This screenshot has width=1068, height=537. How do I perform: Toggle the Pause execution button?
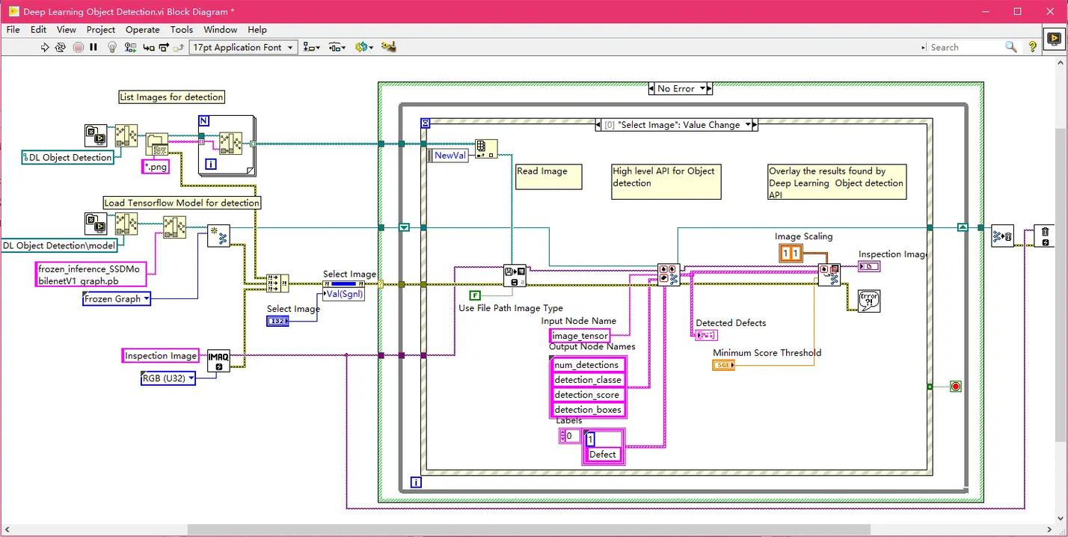click(94, 47)
